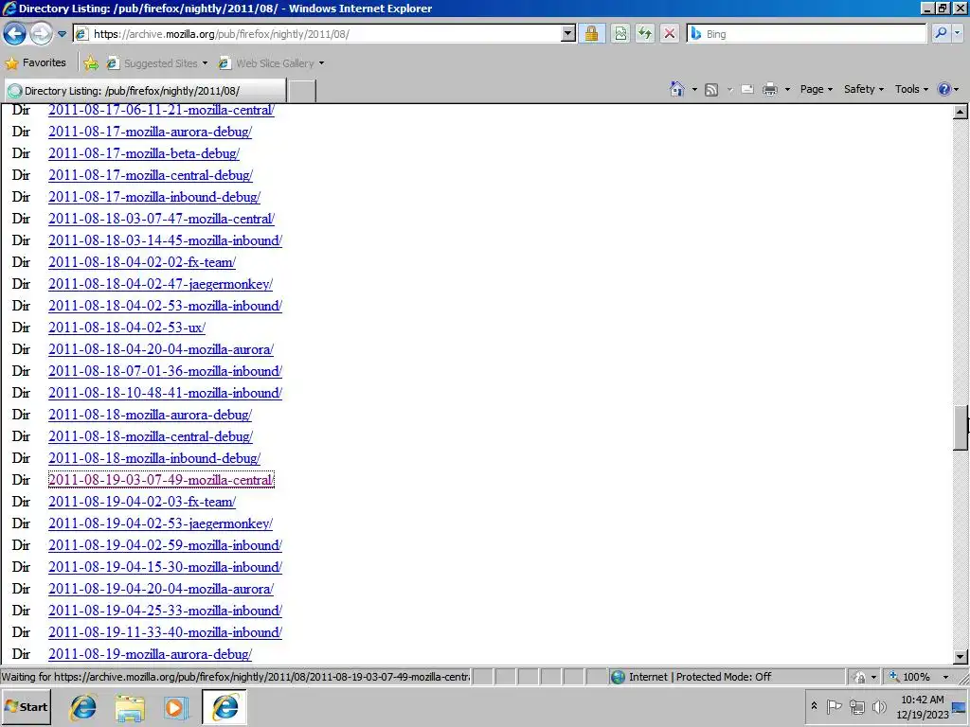Open the status bar privacy lock icon
Image resolution: width=970 pixels, height=727 pixels.
[x=859, y=677]
